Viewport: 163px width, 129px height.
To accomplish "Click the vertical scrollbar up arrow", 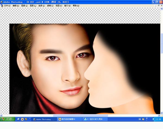I will click(x=162, y=9).
